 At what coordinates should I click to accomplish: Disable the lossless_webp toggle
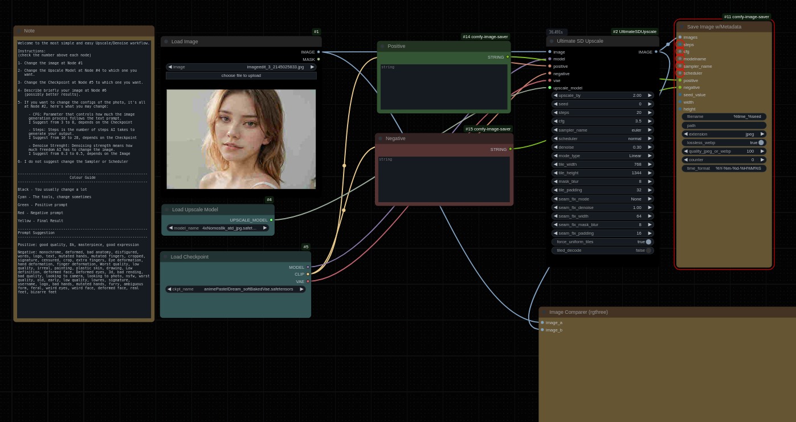click(x=761, y=142)
